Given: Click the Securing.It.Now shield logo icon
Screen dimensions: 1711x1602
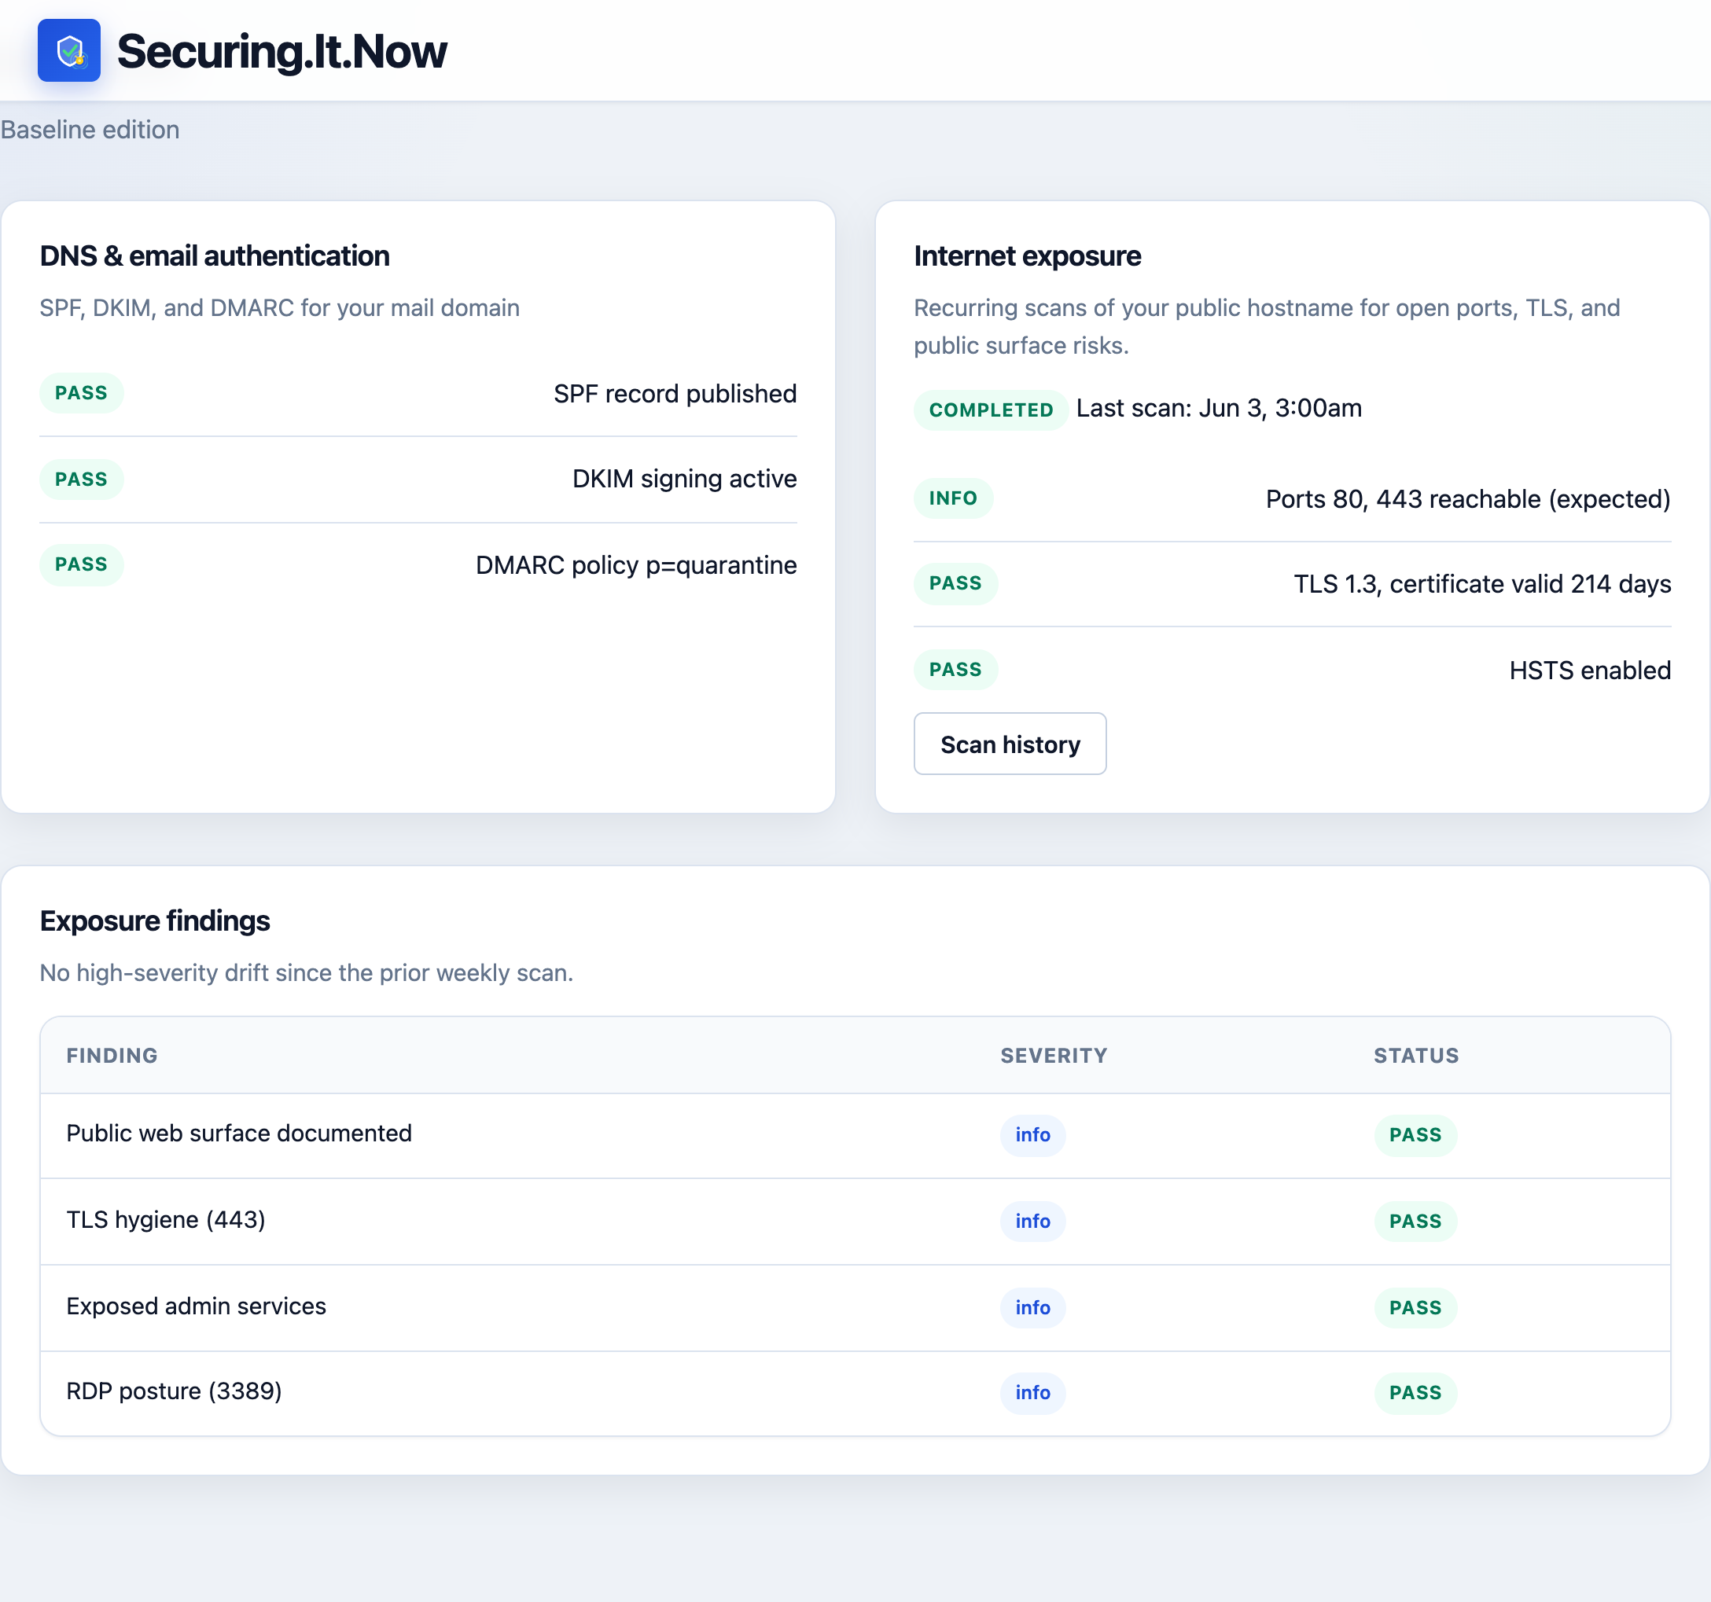Looking at the screenshot, I should (69, 51).
